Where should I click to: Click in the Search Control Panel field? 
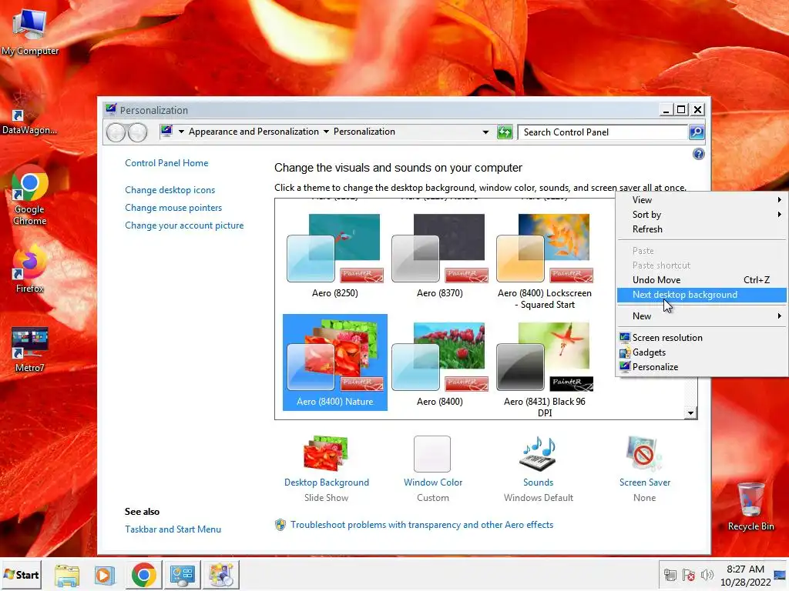(603, 132)
